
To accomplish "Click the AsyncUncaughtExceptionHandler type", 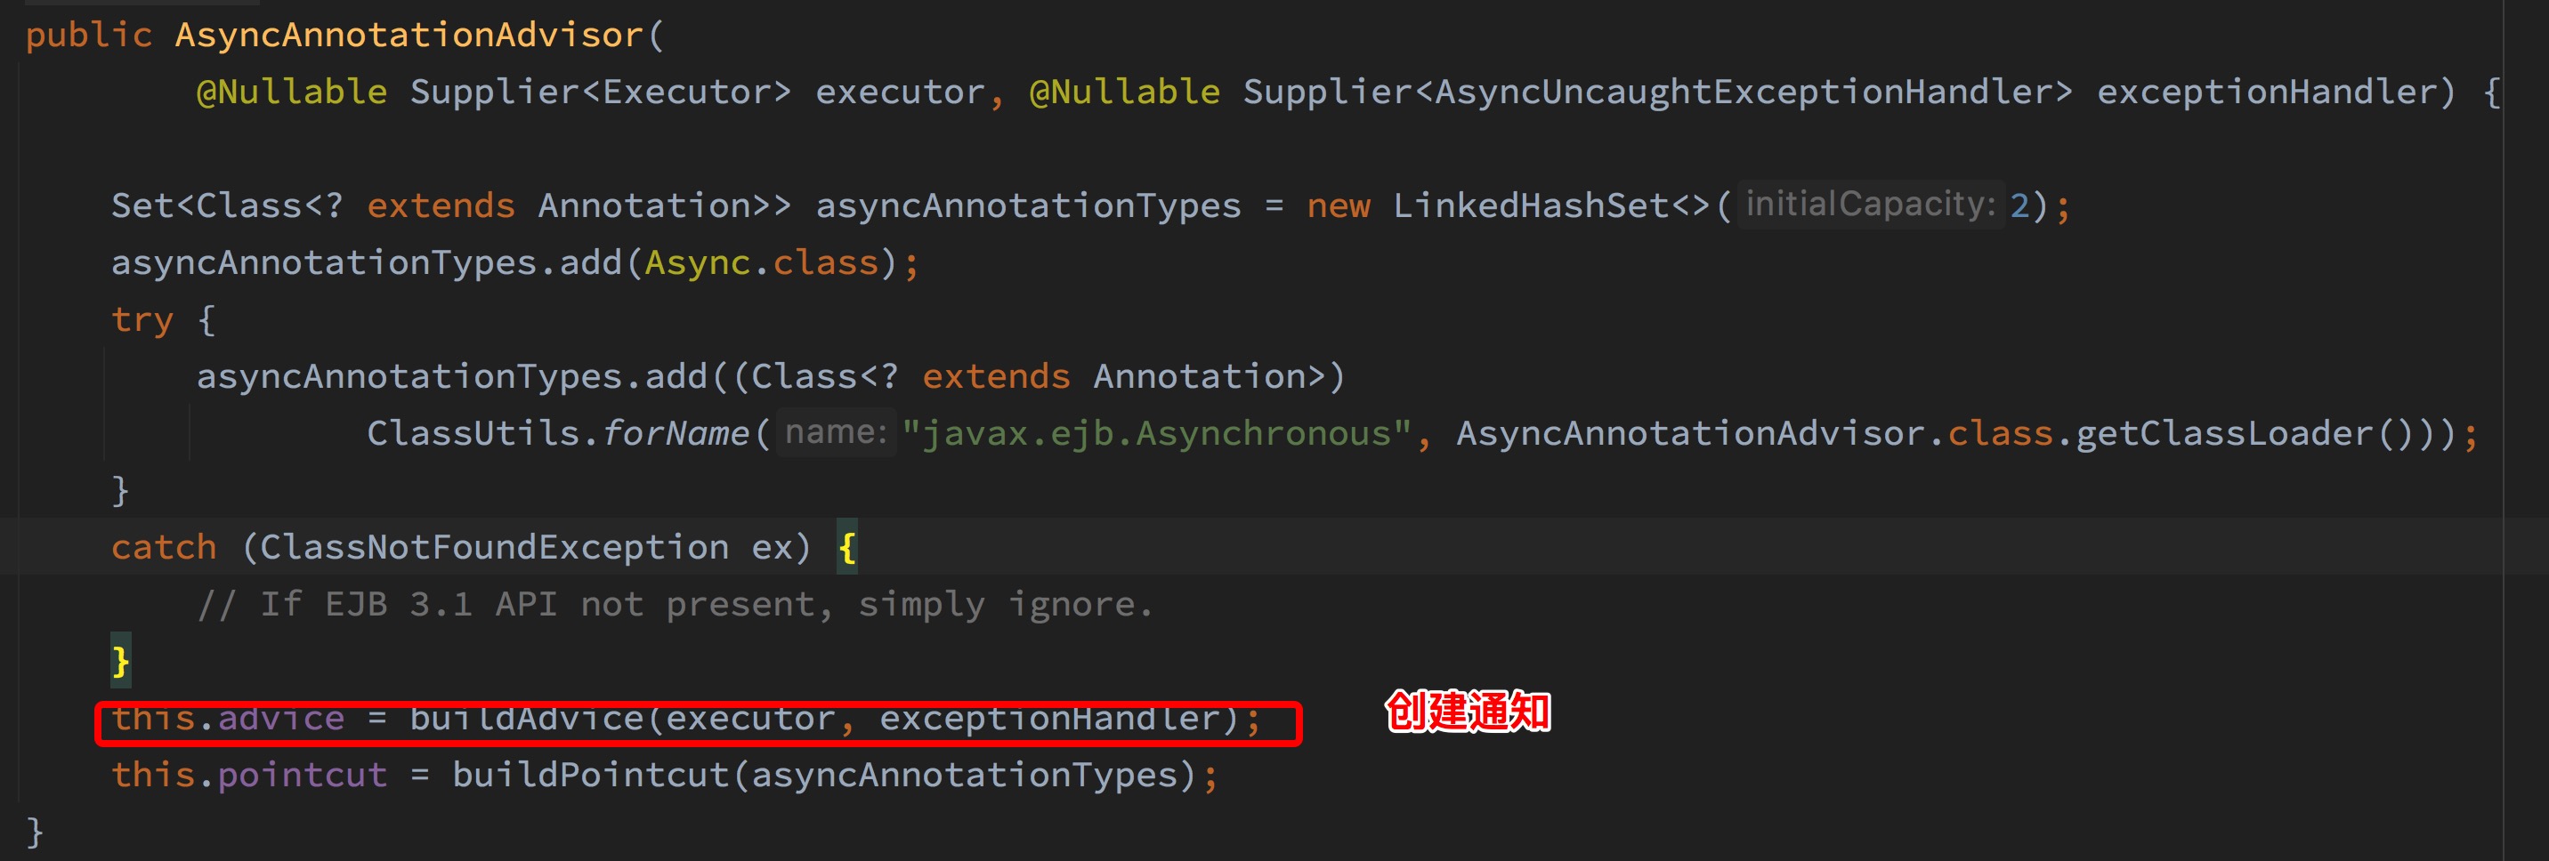I will (1743, 92).
